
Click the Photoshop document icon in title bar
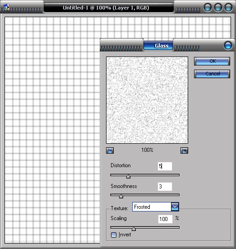(x=7, y=7)
